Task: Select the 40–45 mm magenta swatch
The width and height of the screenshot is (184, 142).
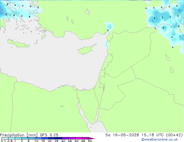Action: 79,138
